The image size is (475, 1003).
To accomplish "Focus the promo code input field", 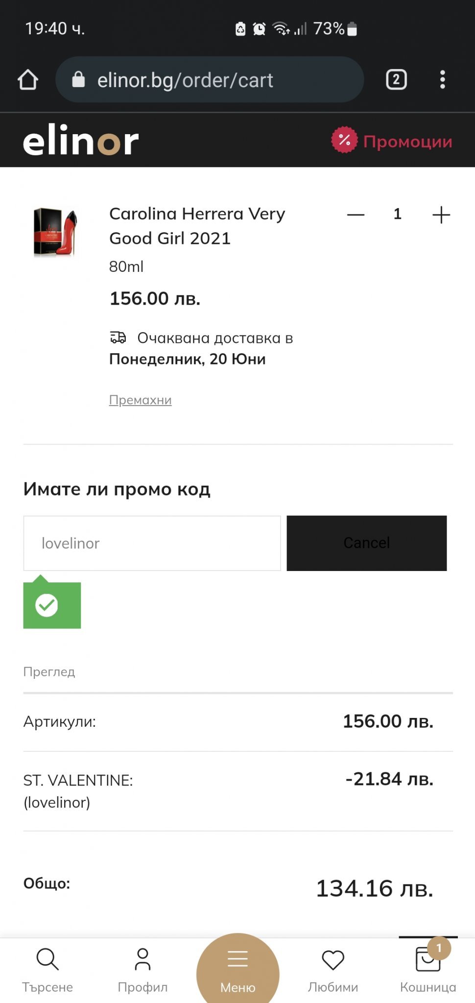I will 152,543.
